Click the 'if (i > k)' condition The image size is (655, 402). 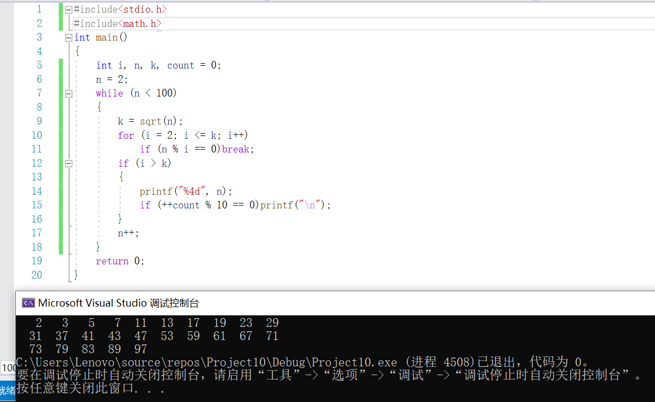click(144, 163)
